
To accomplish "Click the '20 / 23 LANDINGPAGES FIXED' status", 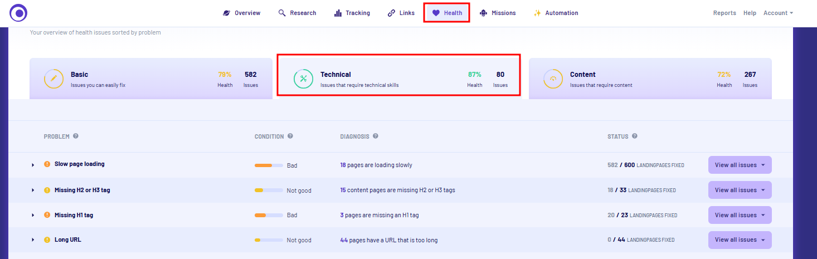I will 642,215.
